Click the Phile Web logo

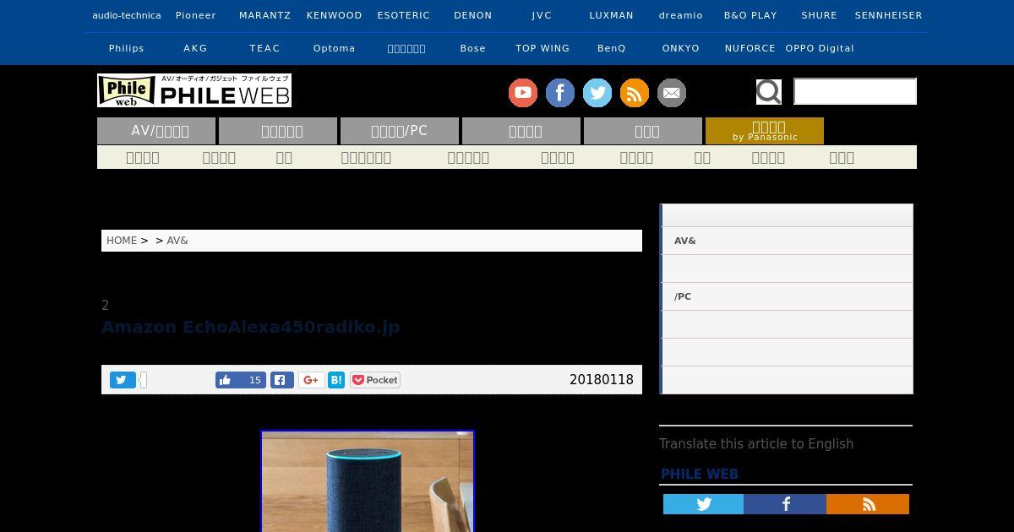click(194, 90)
